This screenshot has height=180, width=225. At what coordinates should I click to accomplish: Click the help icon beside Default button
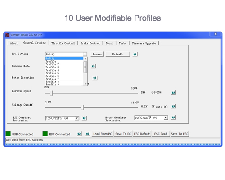click(135, 54)
